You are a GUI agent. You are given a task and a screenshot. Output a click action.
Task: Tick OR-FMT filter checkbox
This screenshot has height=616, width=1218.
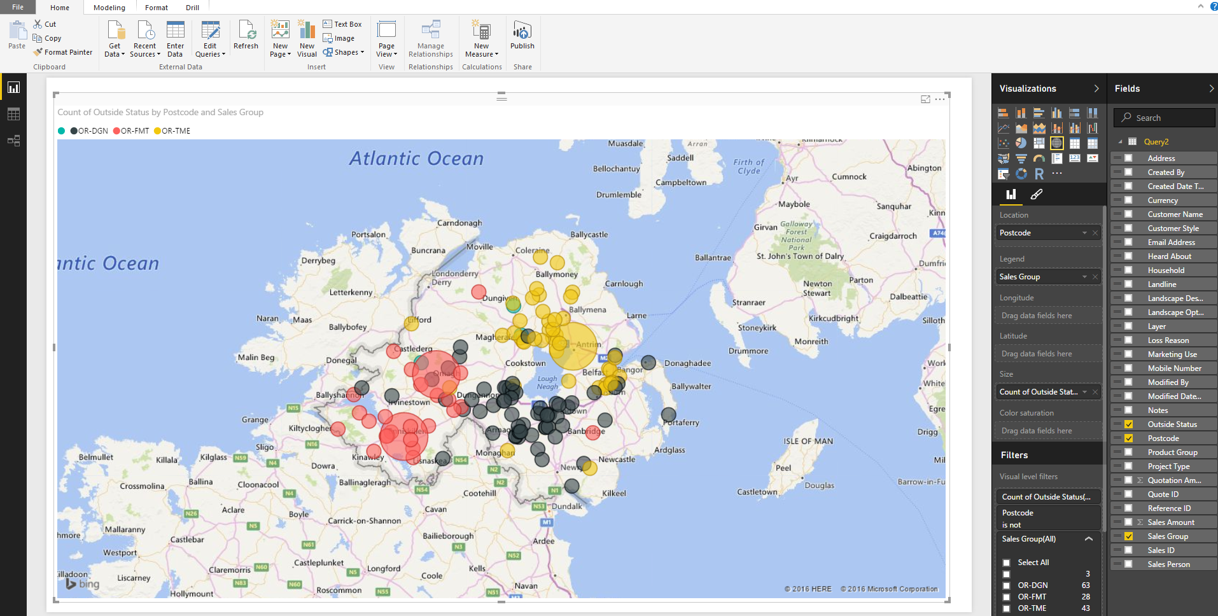1006,597
